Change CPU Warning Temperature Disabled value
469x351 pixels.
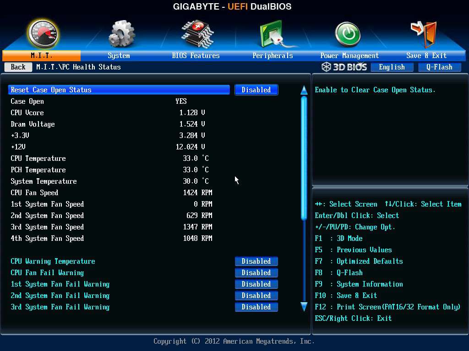click(x=256, y=261)
